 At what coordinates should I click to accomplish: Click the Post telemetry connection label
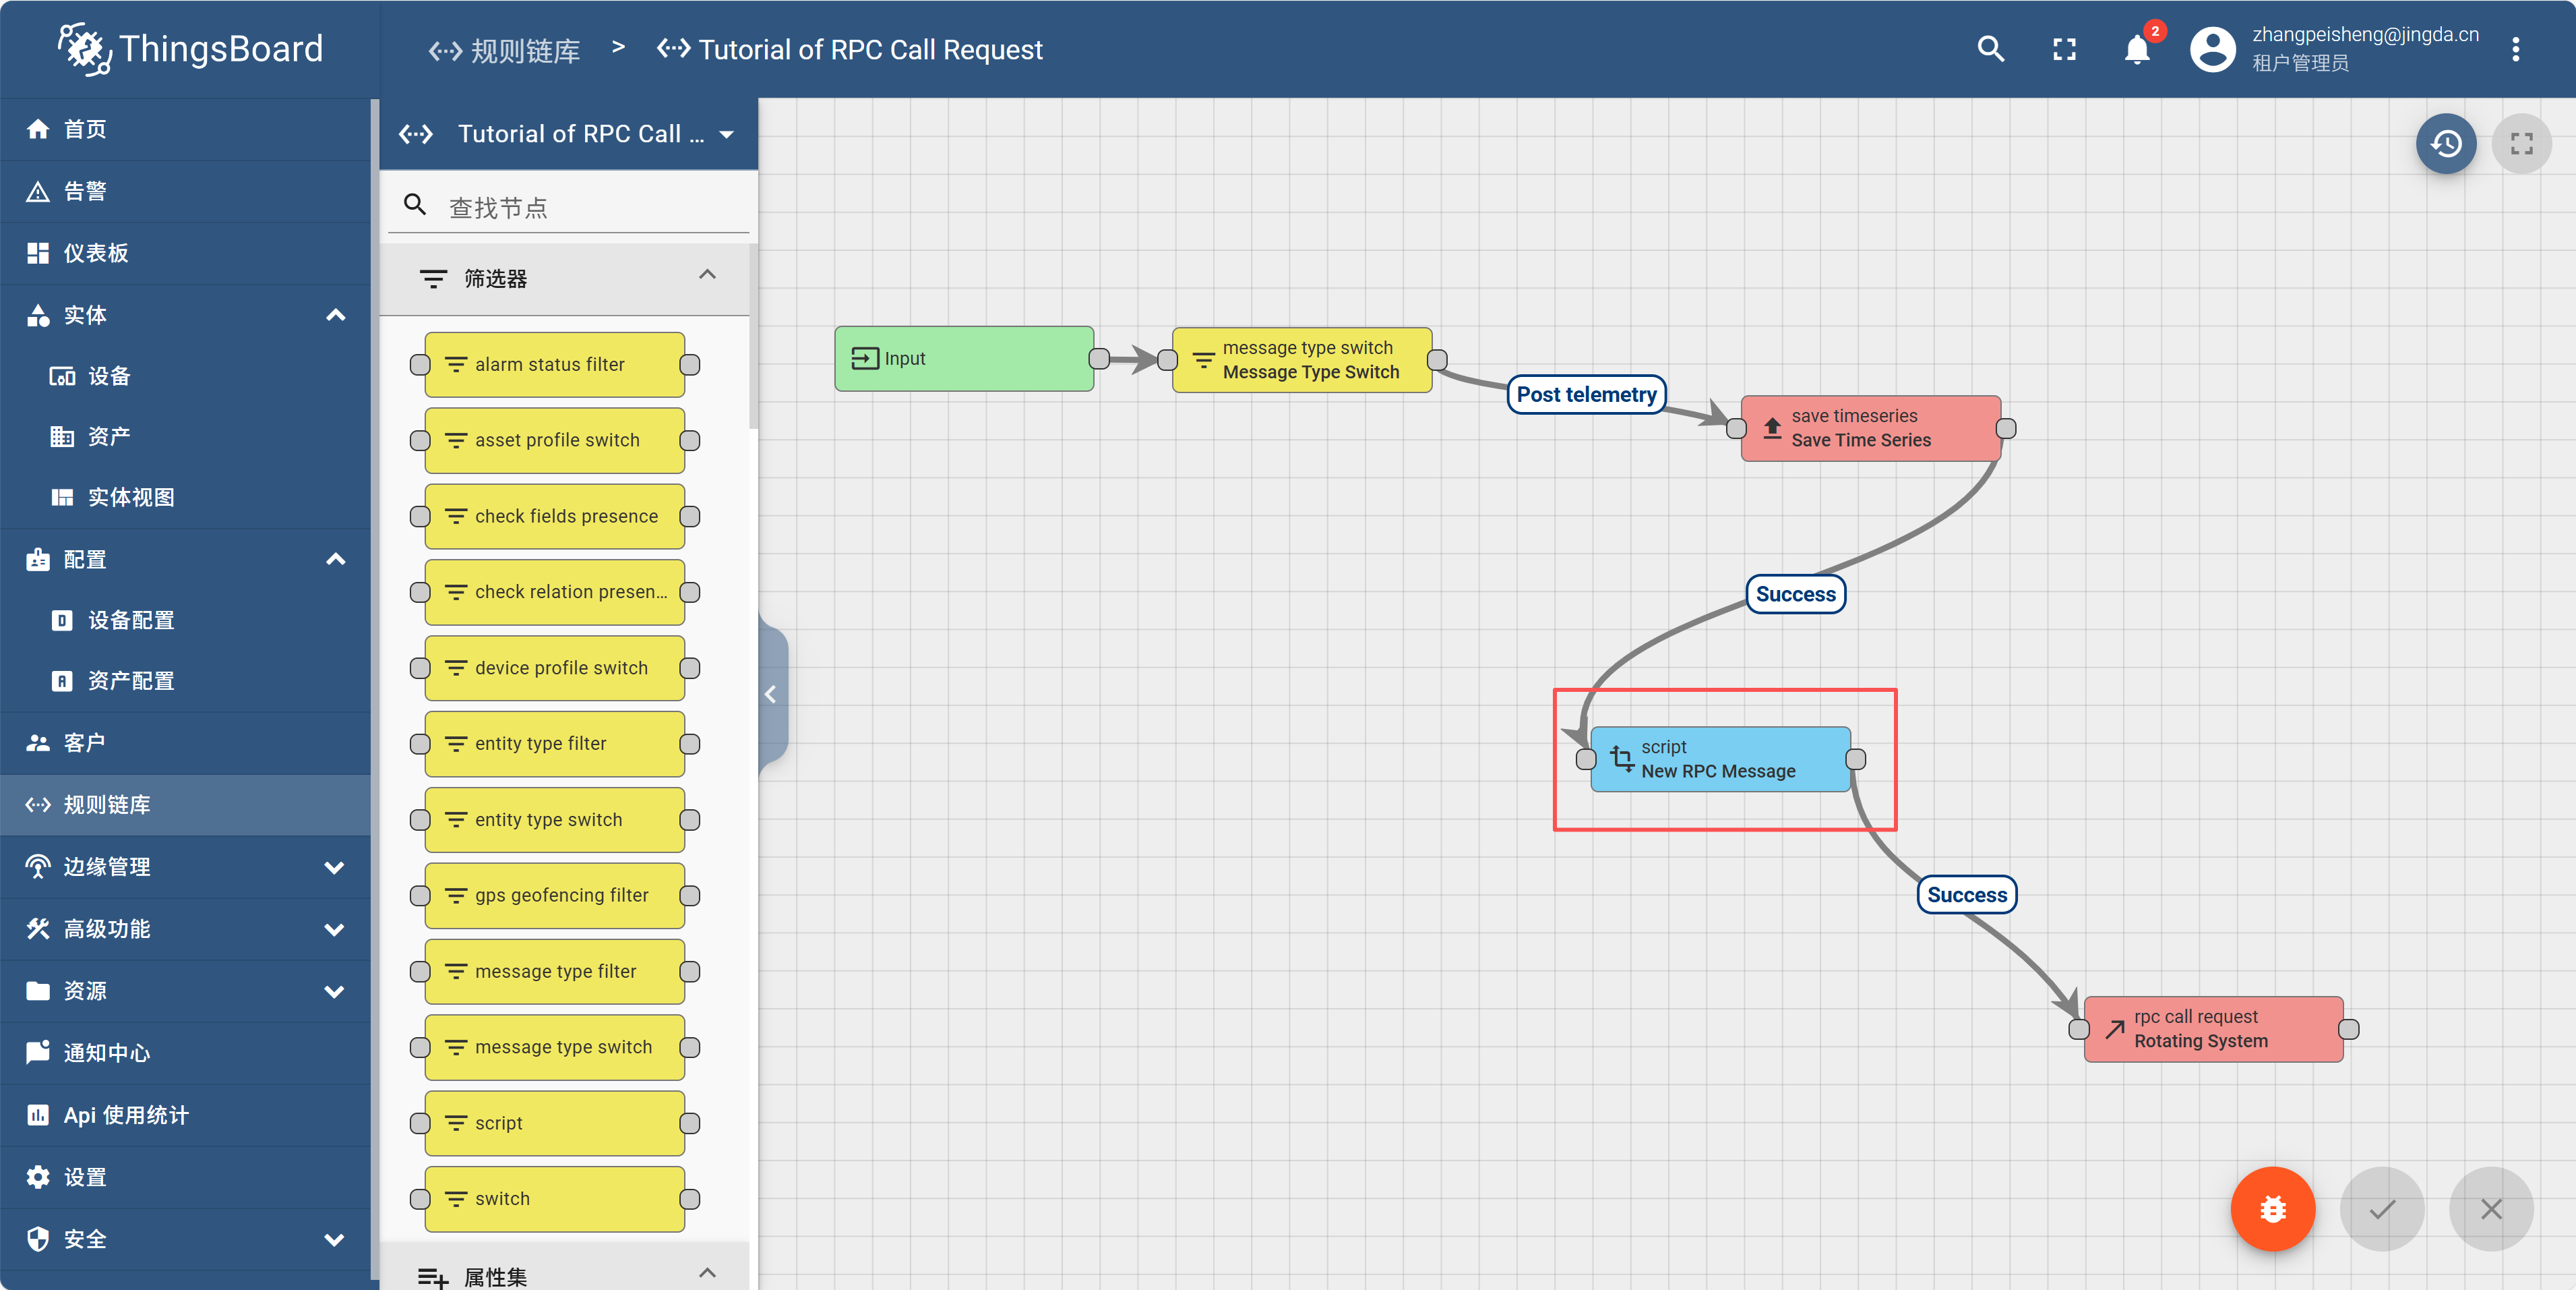point(1586,394)
